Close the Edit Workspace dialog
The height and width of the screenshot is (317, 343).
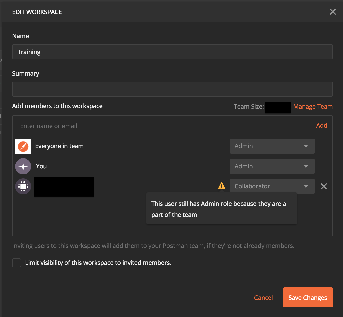click(333, 12)
